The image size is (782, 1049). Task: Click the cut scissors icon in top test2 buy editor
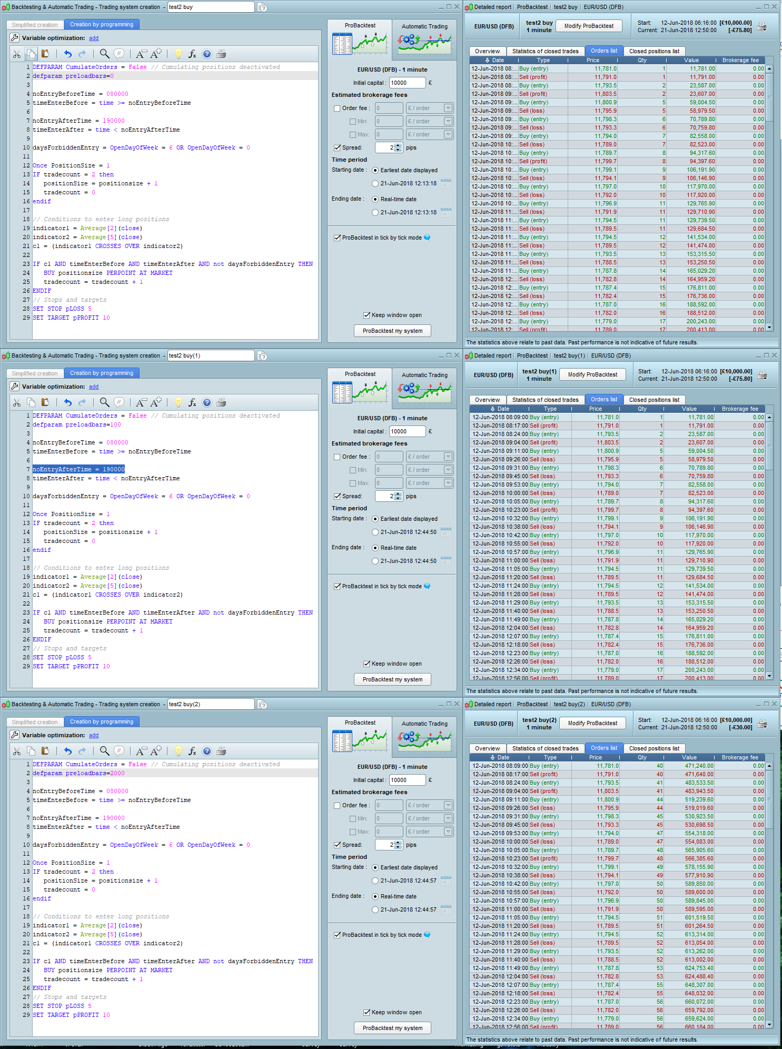pyautogui.click(x=17, y=54)
